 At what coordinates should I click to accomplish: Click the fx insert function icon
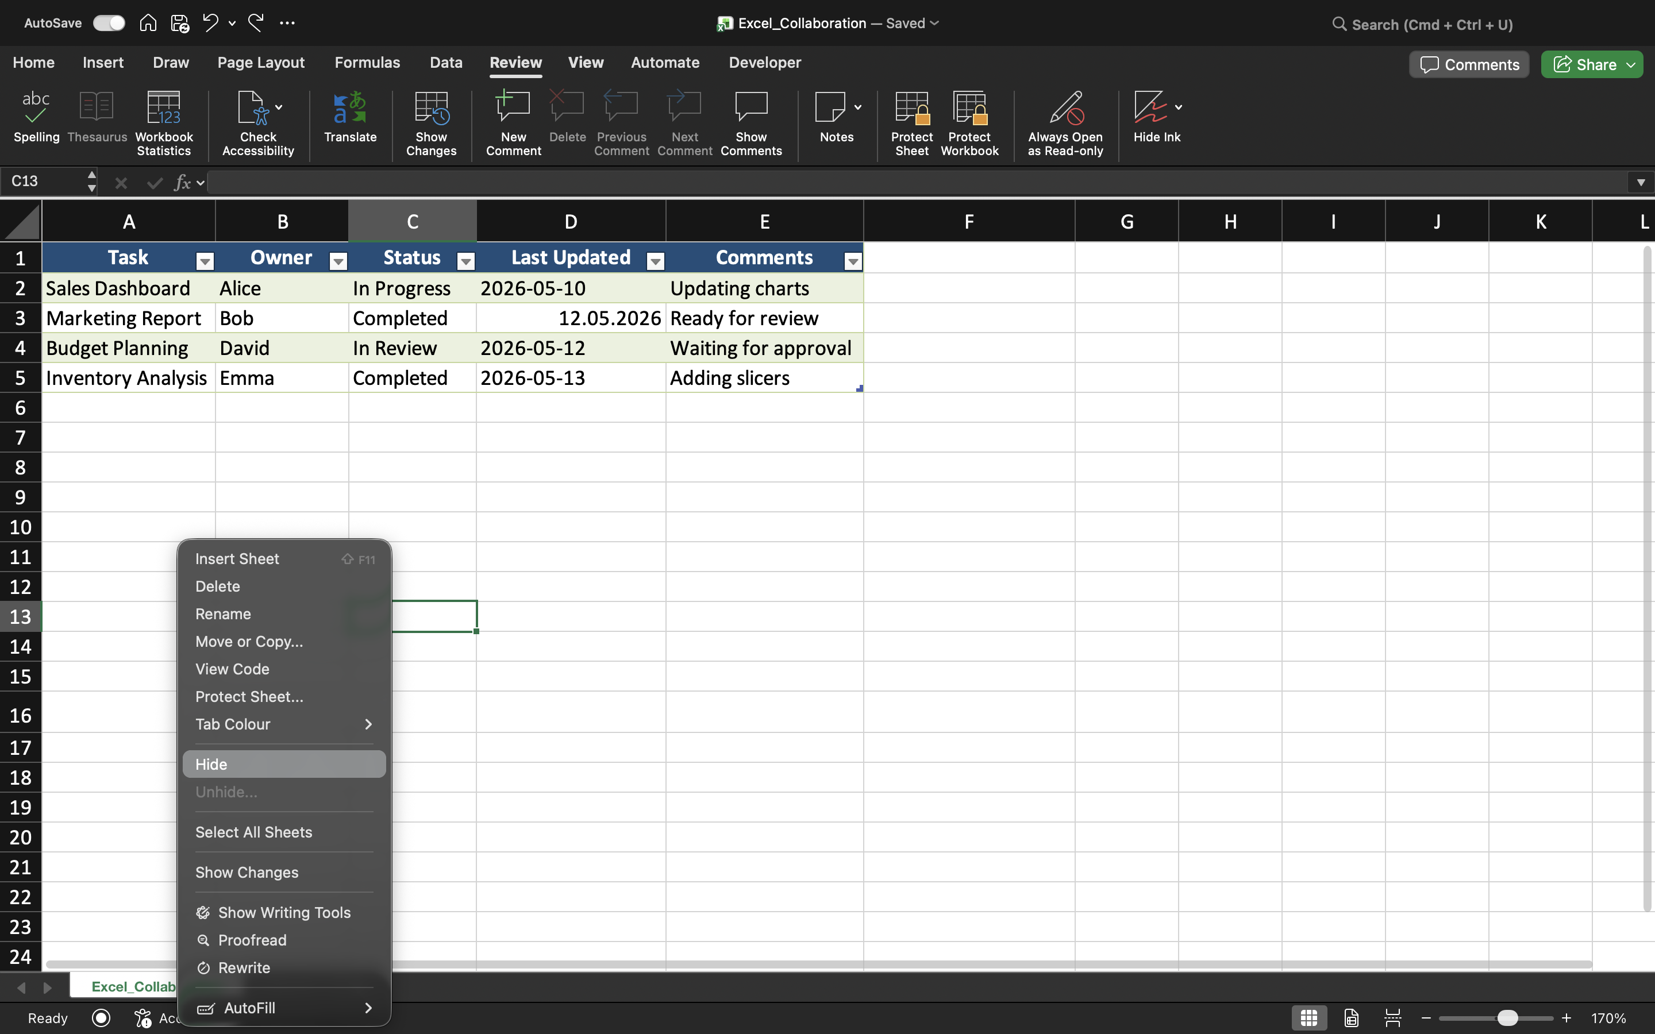pyautogui.click(x=182, y=183)
